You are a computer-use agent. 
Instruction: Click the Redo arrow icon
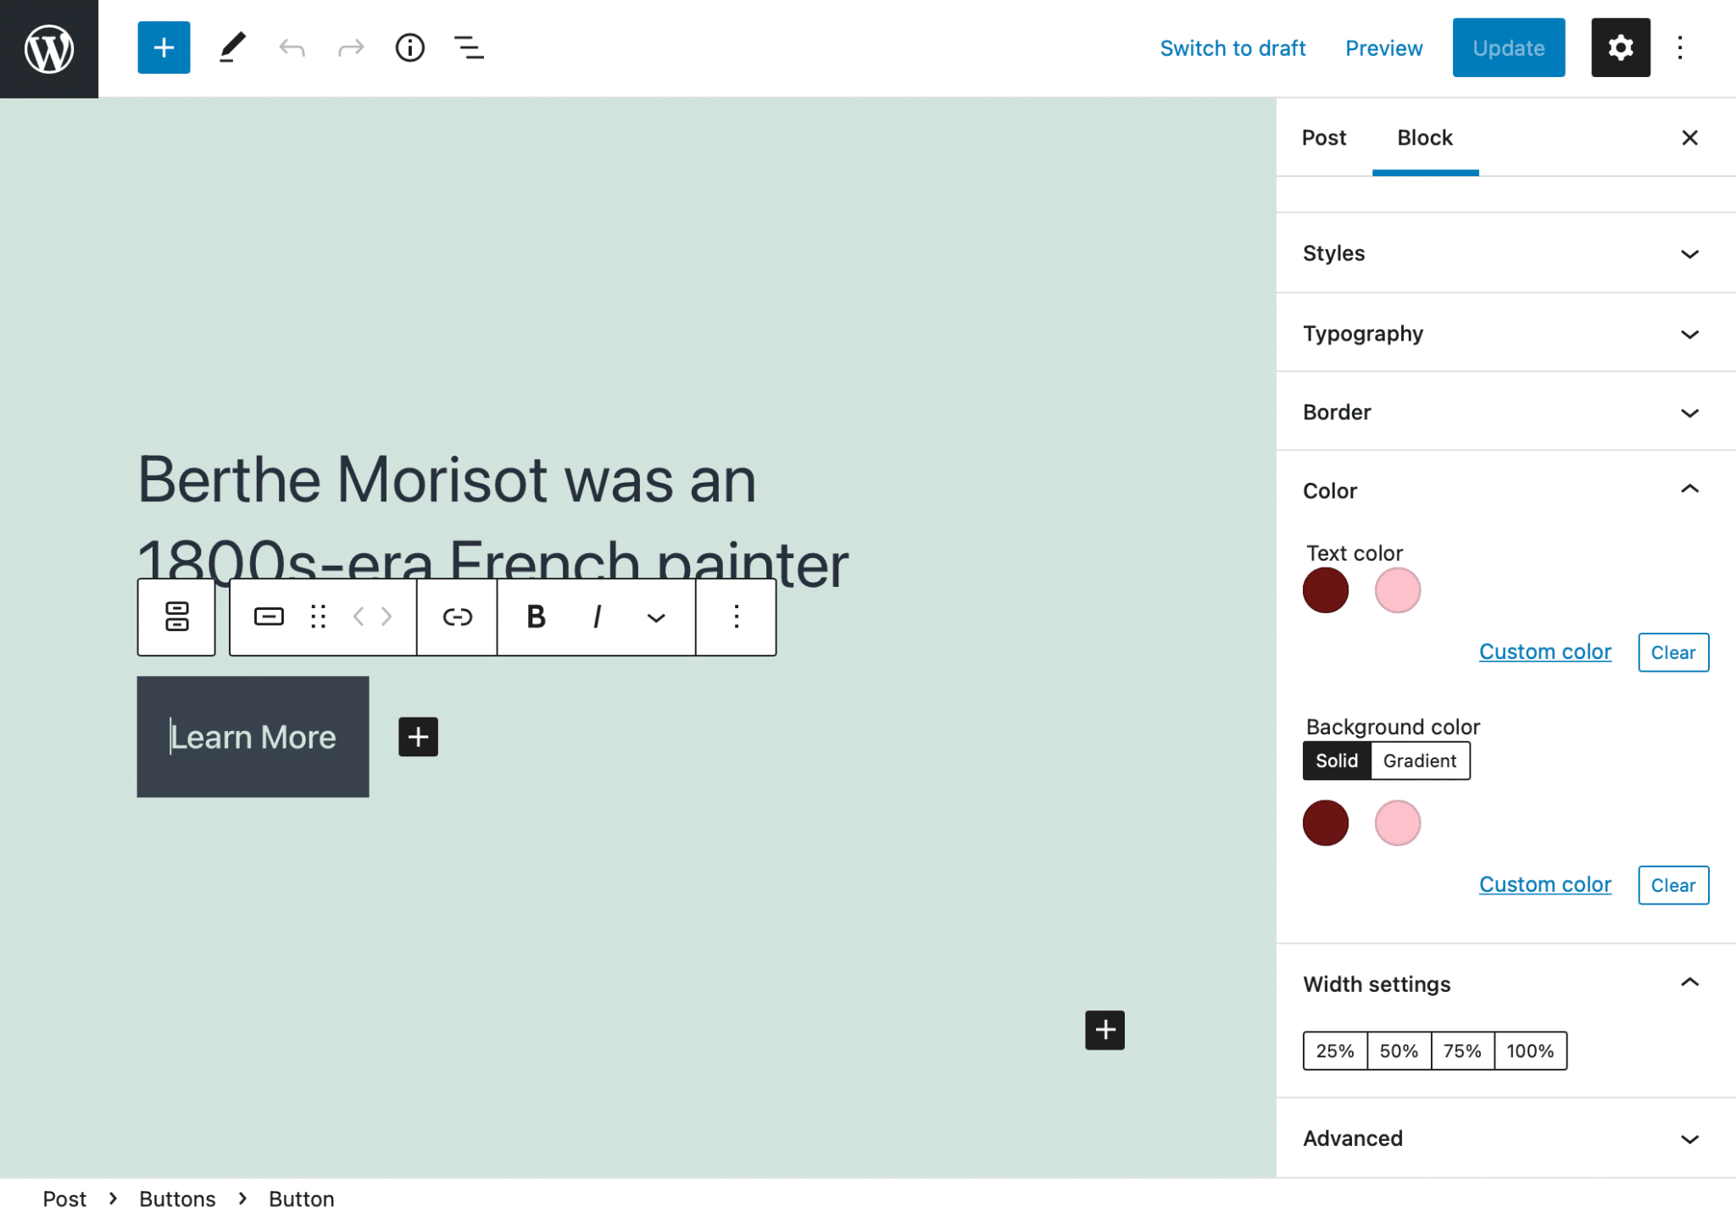pos(349,47)
